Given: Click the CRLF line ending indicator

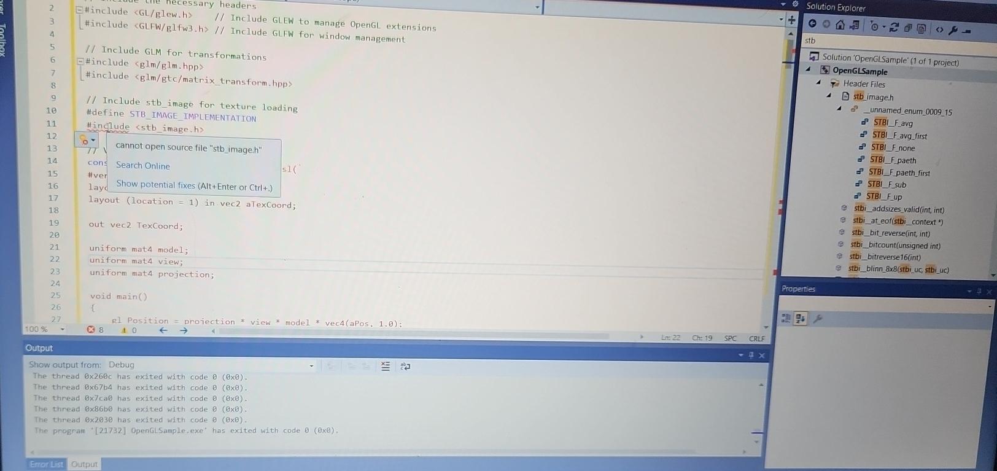Looking at the screenshot, I should [757, 339].
